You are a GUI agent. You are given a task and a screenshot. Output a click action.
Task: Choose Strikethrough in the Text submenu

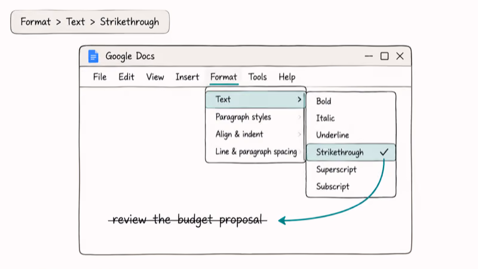[351, 152]
